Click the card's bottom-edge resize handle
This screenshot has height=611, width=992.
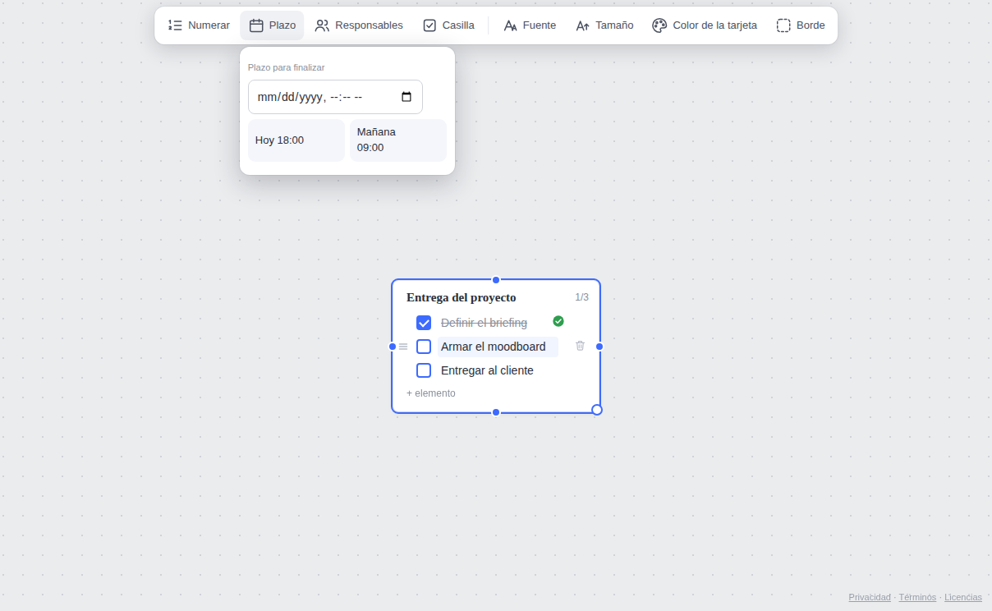(496, 412)
